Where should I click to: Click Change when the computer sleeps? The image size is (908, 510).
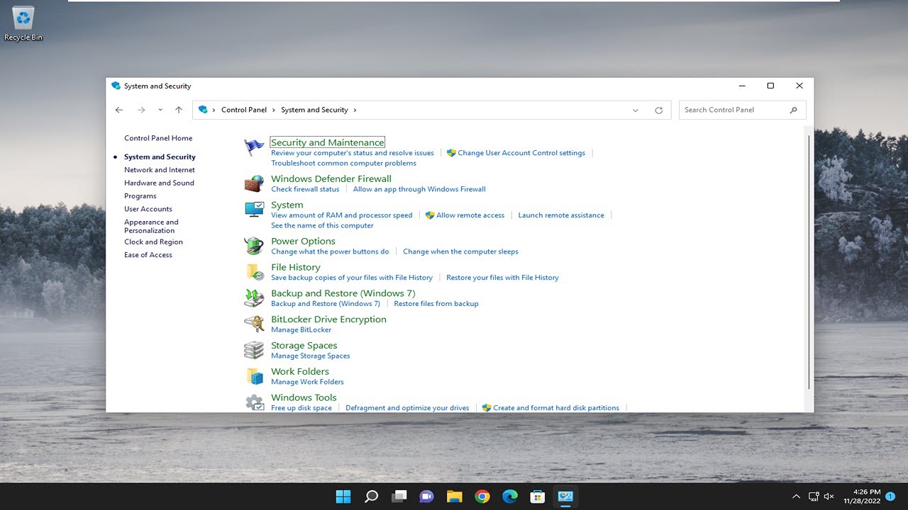pyautogui.click(x=460, y=251)
